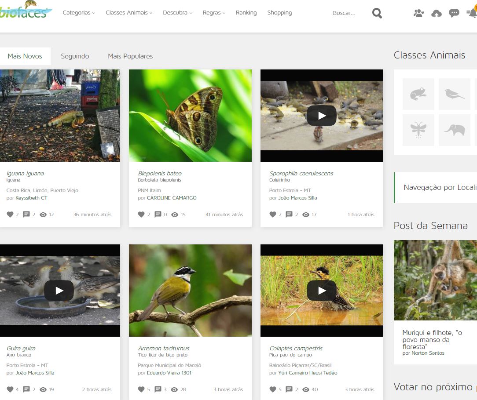
Task: Switch to the Mais Populares tab
Action: (130, 56)
